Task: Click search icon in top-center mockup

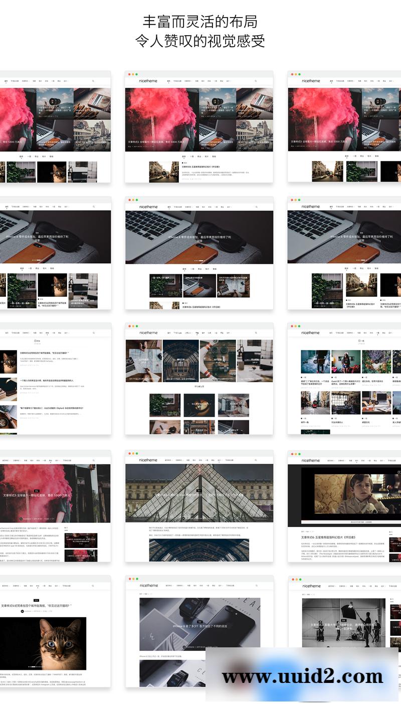Action: tap(256, 81)
